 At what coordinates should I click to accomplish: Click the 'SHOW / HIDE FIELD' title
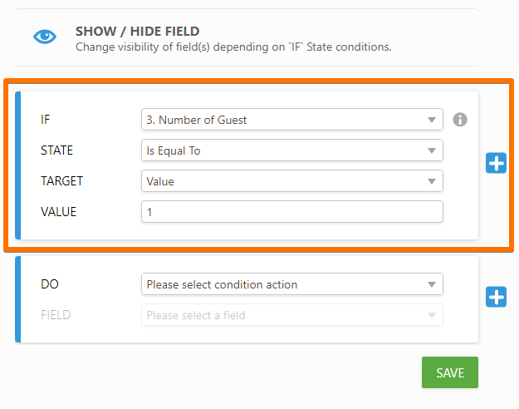coord(137,32)
